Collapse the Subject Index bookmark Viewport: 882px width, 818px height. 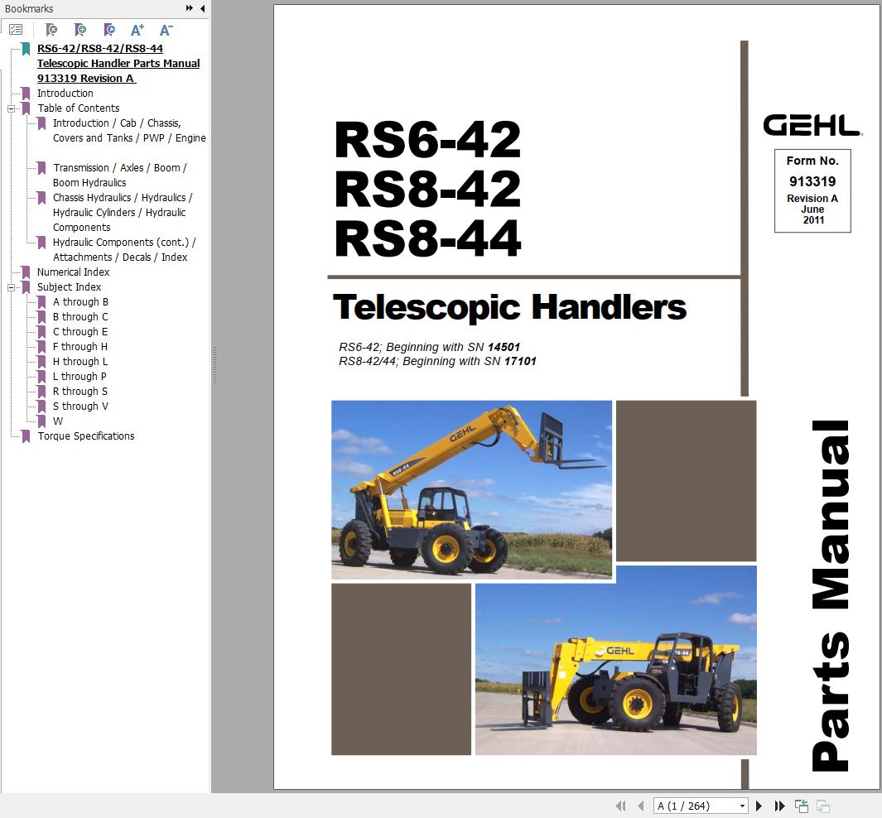pyautogui.click(x=11, y=287)
